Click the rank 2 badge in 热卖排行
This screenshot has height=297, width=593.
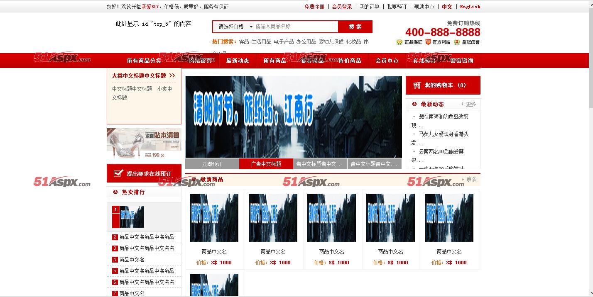click(x=115, y=237)
